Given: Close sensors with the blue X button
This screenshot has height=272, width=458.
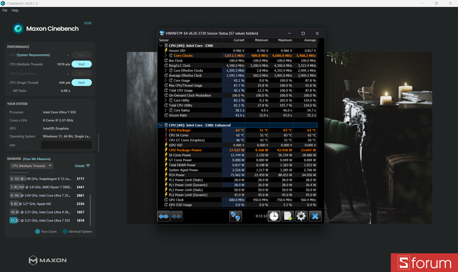Looking at the screenshot, I should tap(315, 216).
